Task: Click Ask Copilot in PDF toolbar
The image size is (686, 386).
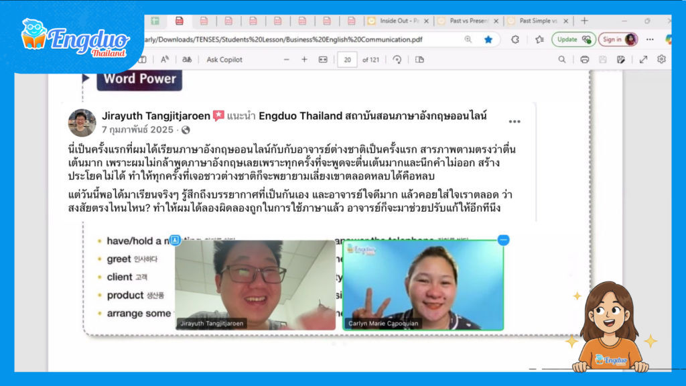Action: pos(224,60)
